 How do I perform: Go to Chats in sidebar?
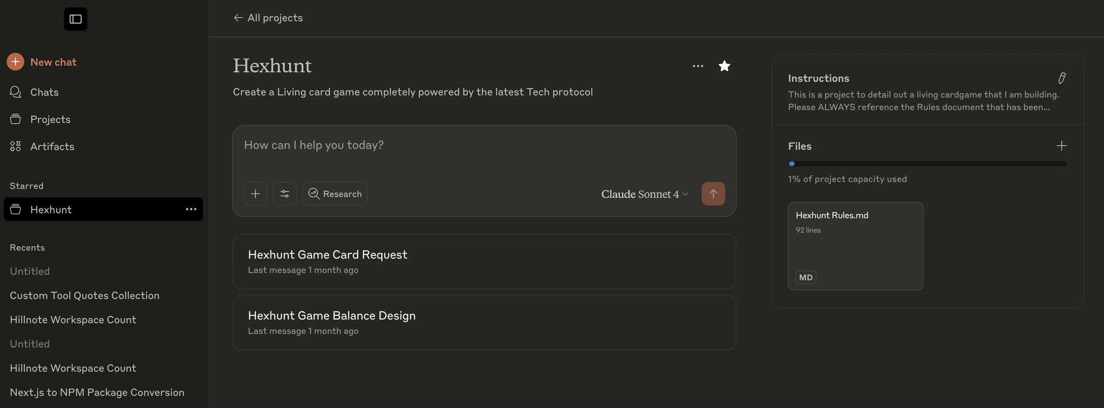pyautogui.click(x=44, y=92)
